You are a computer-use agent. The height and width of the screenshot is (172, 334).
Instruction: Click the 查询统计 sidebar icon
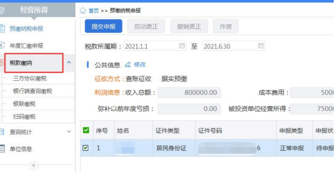(2, 132)
